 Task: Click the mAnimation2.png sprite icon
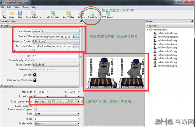(x=155, y=40)
